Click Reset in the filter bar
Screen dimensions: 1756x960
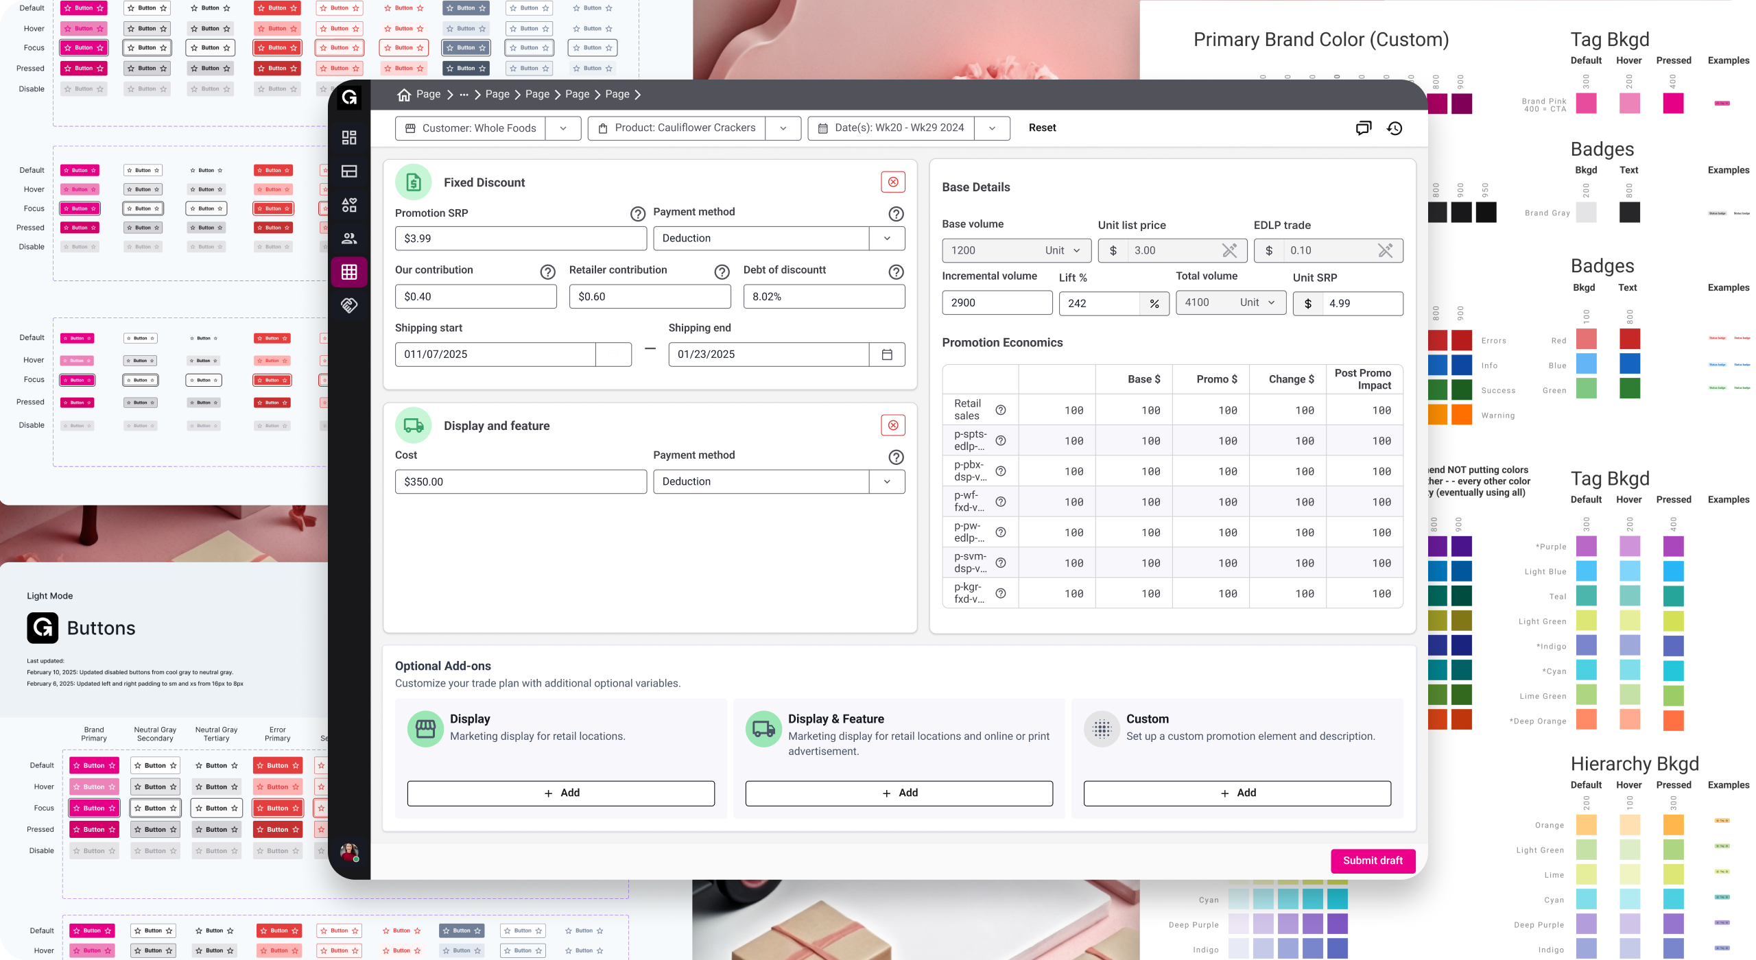coord(1042,128)
